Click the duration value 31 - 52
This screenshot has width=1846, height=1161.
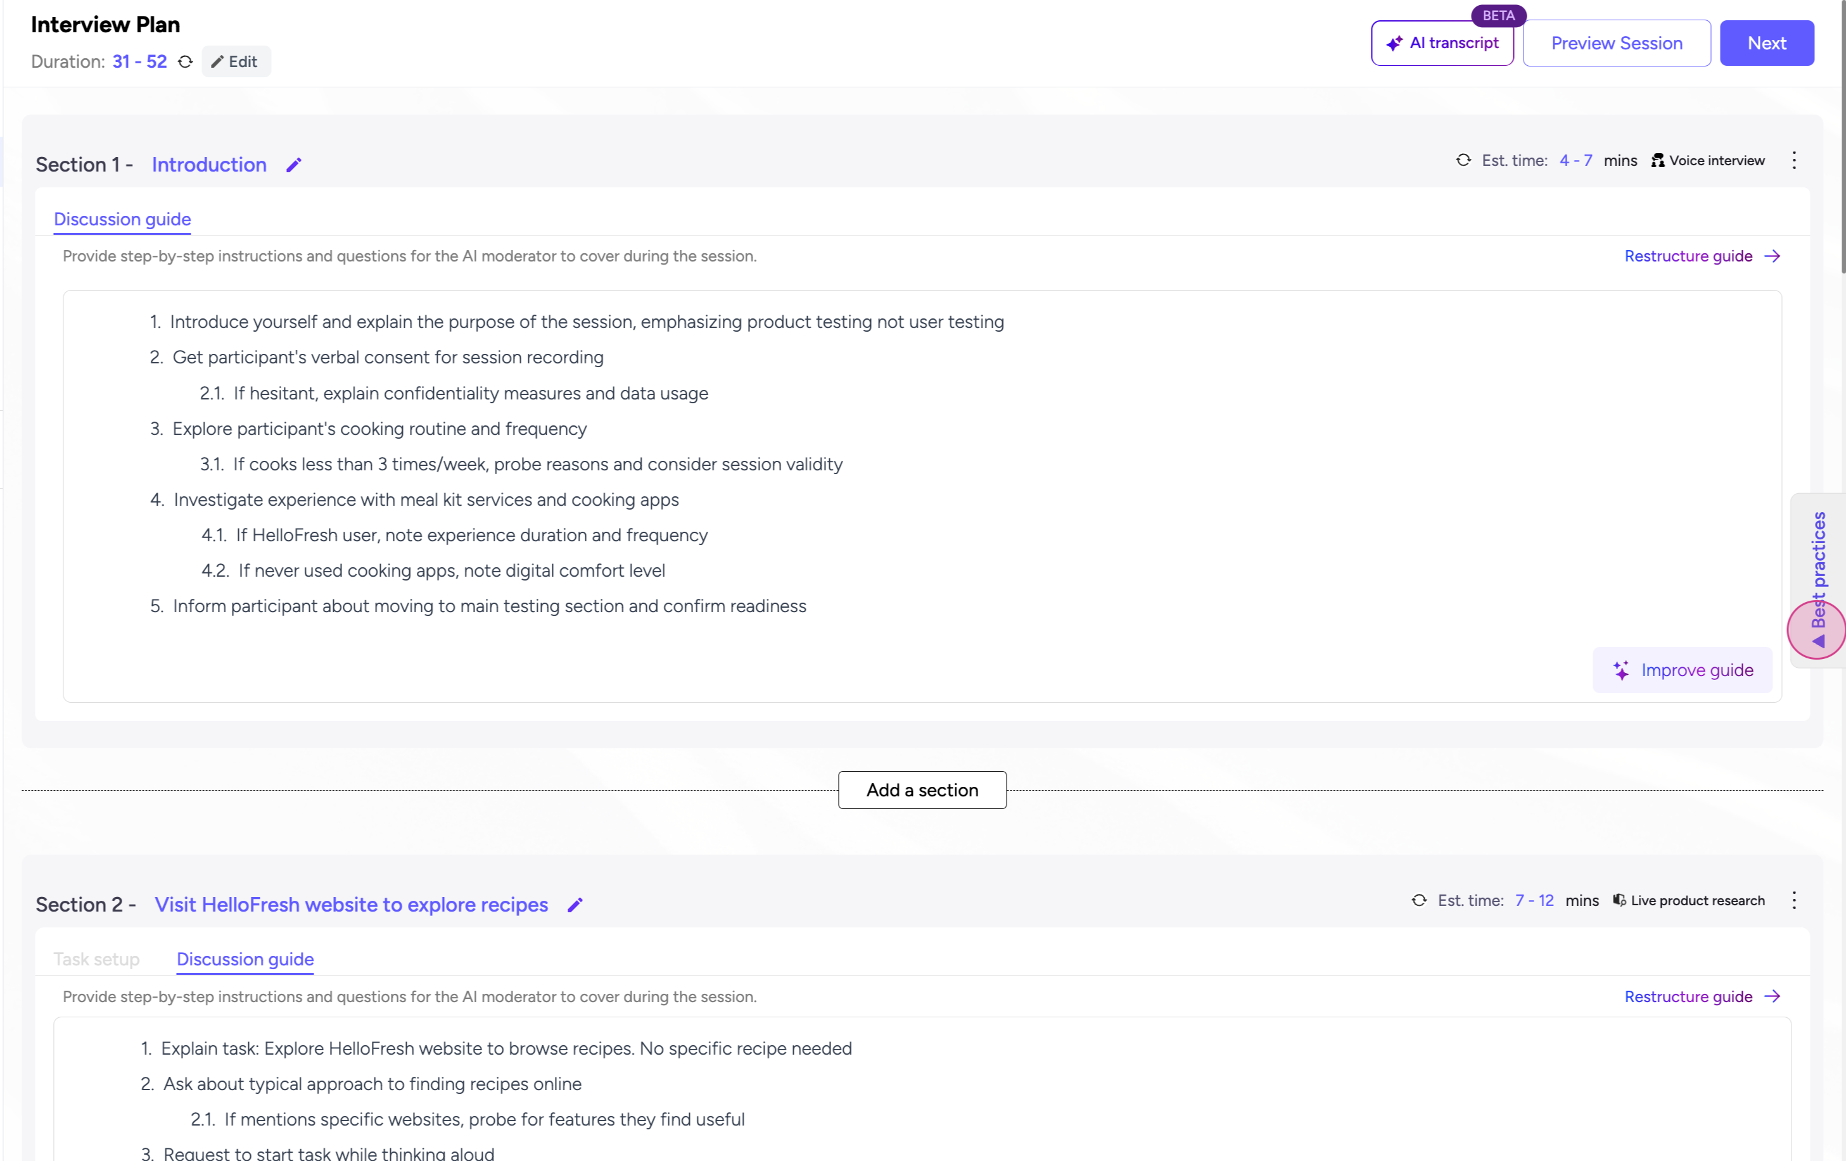click(139, 61)
